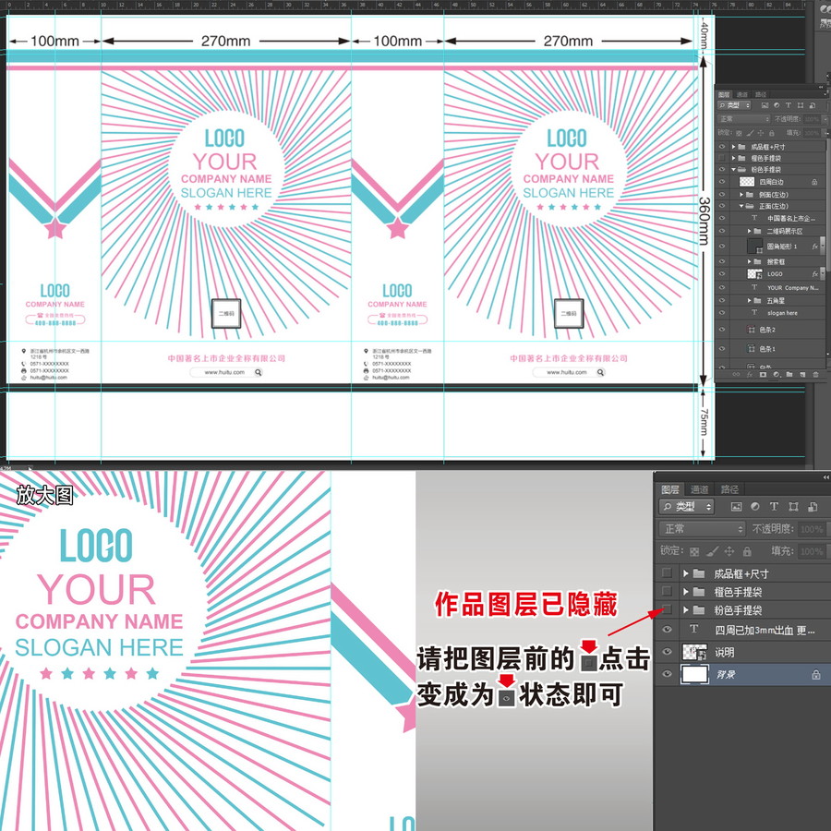Expand the 成品框+尺寸 group in enlarged lower panel
Viewport: 831px width, 831px height.
[x=686, y=573]
